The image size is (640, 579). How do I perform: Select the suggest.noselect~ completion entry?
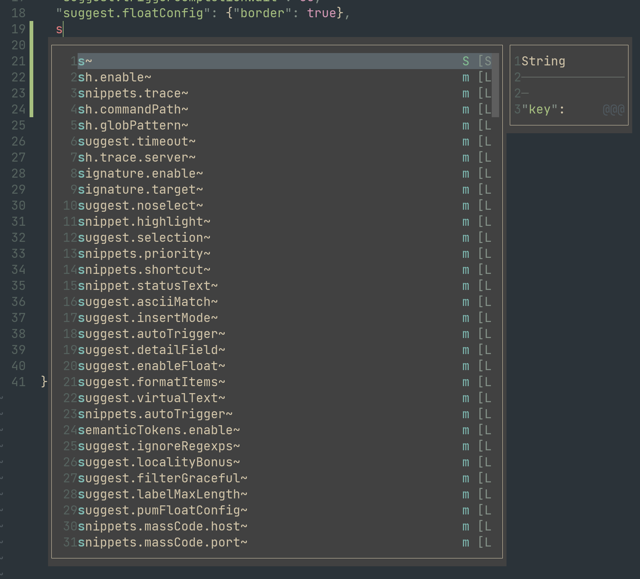[x=140, y=205]
